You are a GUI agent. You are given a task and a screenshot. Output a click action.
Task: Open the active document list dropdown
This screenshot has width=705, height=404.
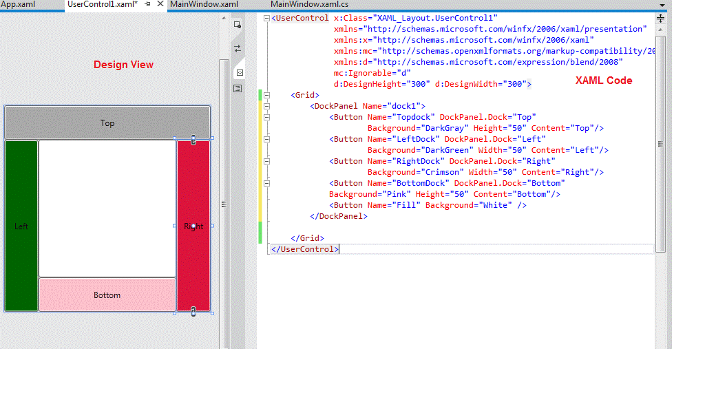(x=662, y=4)
